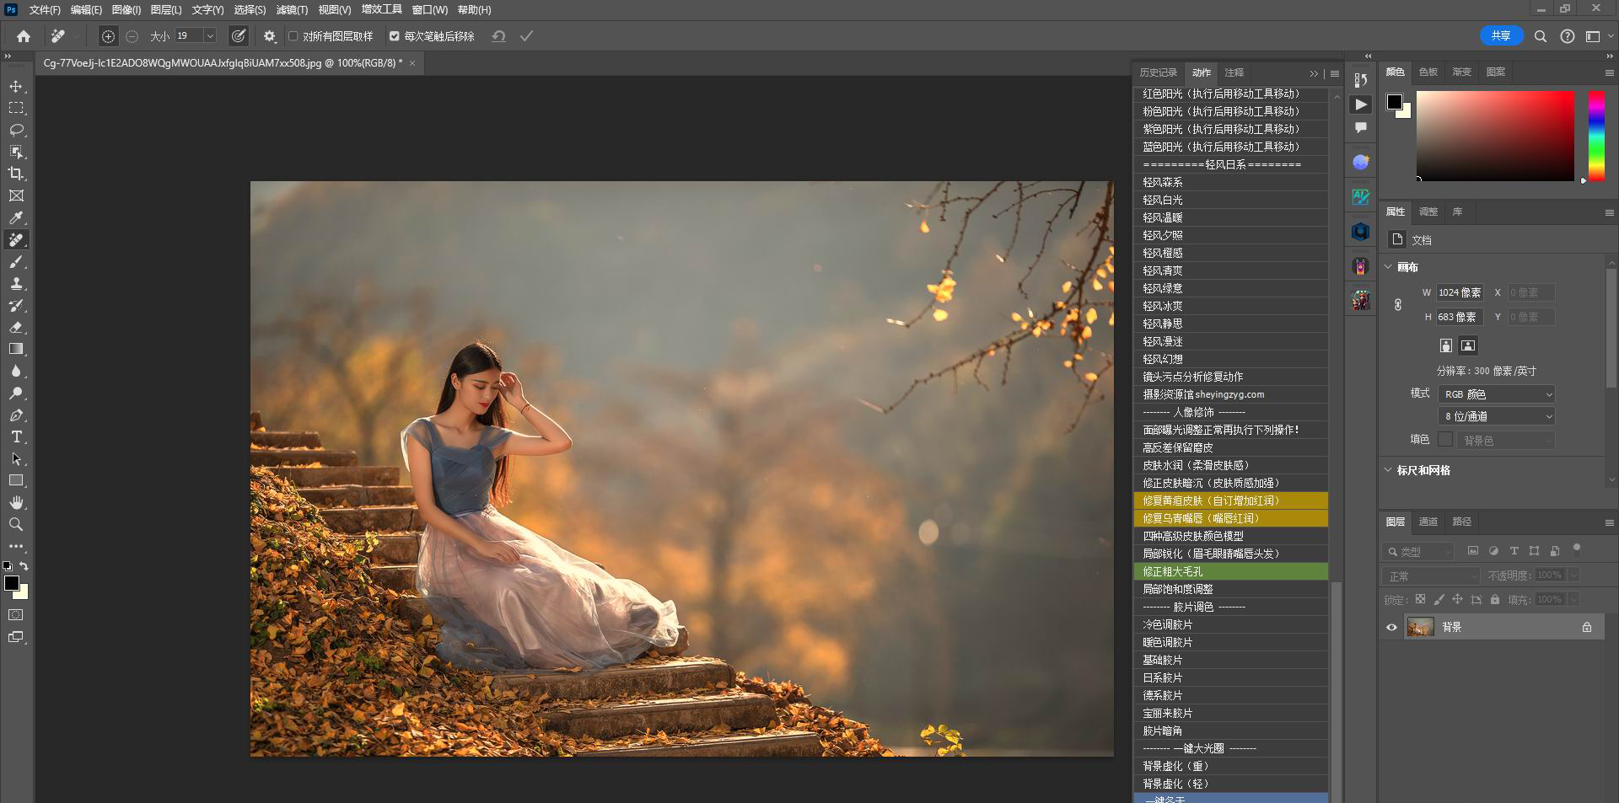Viewport: 1619px width, 803px height.
Task: Hide the 背景 layer with eye icon
Action: (x=1391, y=627)
